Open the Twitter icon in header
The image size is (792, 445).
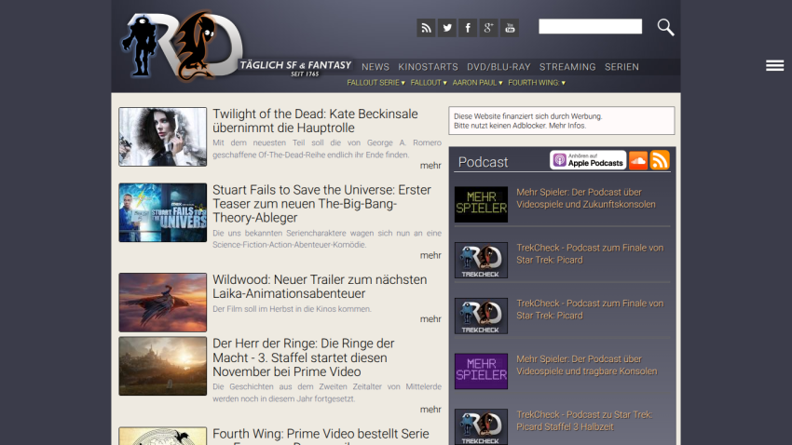click(x=447, y=28)
